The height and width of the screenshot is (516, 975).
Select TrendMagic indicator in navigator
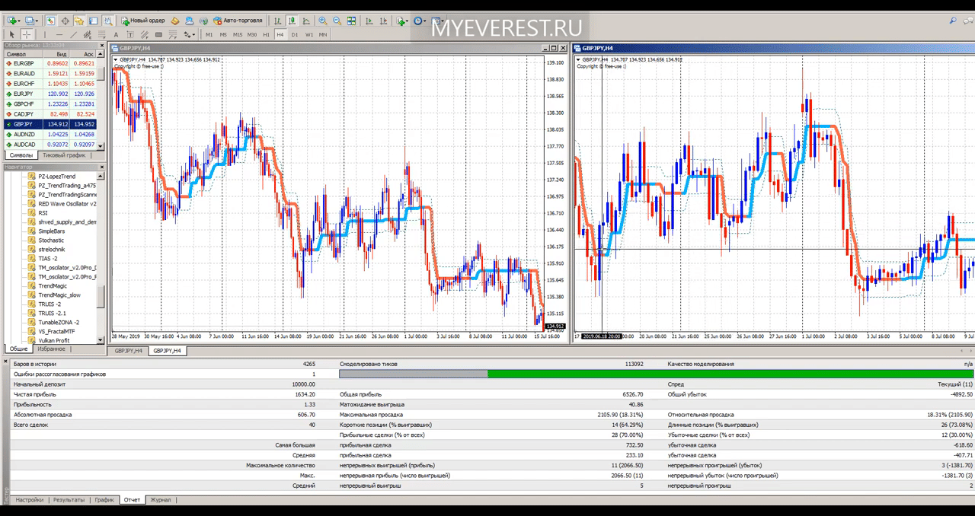53,285
